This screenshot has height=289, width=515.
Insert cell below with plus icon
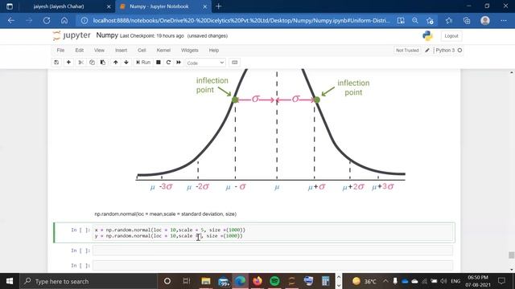(x=68, y=63)
